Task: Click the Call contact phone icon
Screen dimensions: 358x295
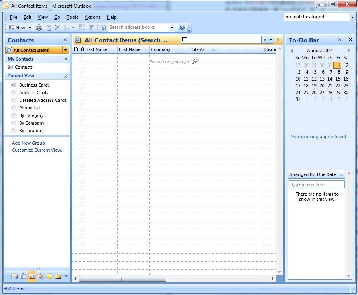Action: 66,28
